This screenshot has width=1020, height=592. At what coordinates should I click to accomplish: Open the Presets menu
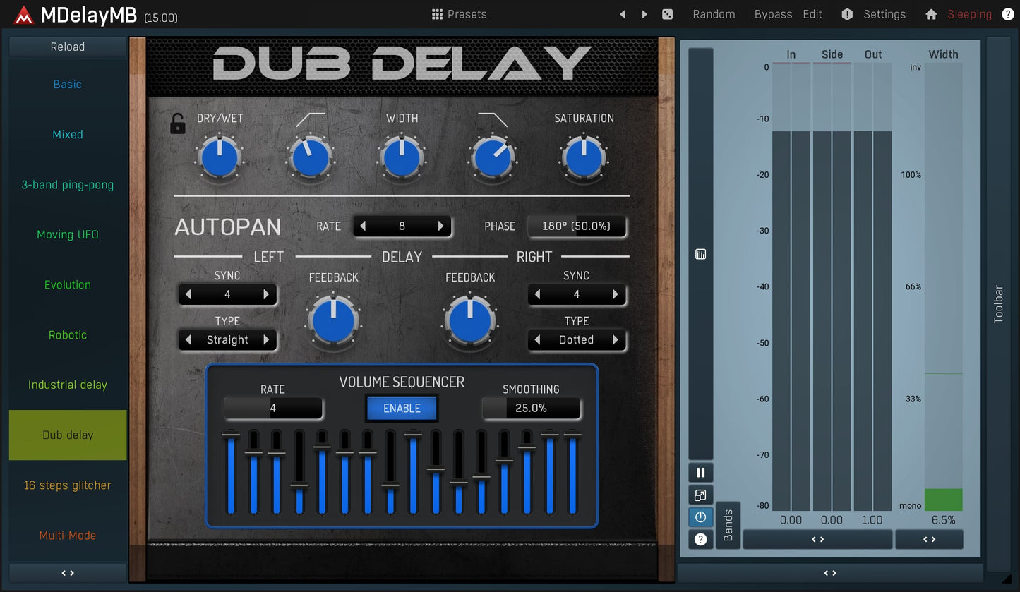coord(459,14)
